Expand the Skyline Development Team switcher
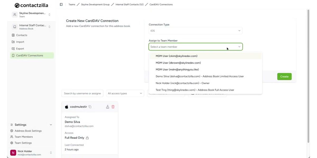Image resolution: width=317 pixels, height=158 pixels. point(49,14)
